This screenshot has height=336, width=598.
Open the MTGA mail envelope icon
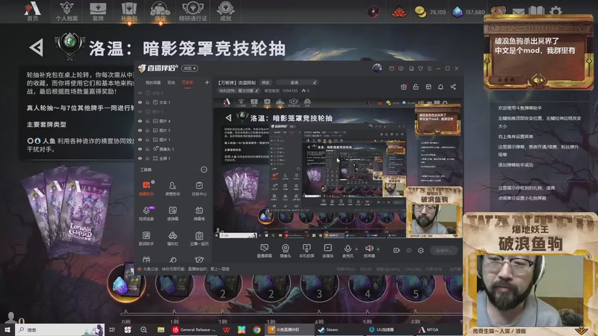pyautogui.click(x=518, y=11)
